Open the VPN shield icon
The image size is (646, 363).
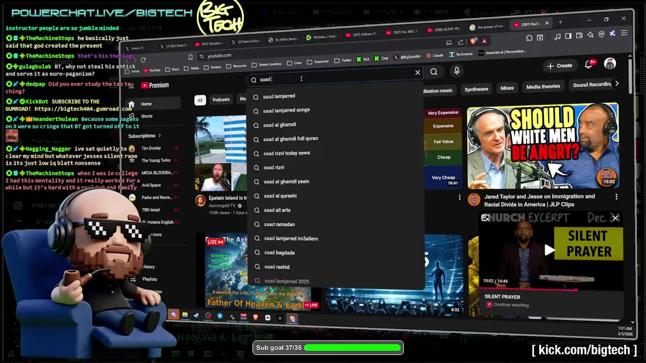point(601,34)
